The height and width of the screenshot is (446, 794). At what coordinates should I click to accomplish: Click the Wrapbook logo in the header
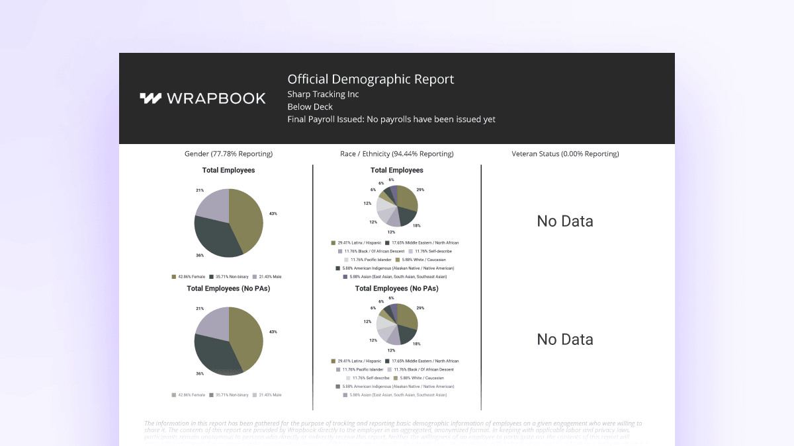(202, 98)
